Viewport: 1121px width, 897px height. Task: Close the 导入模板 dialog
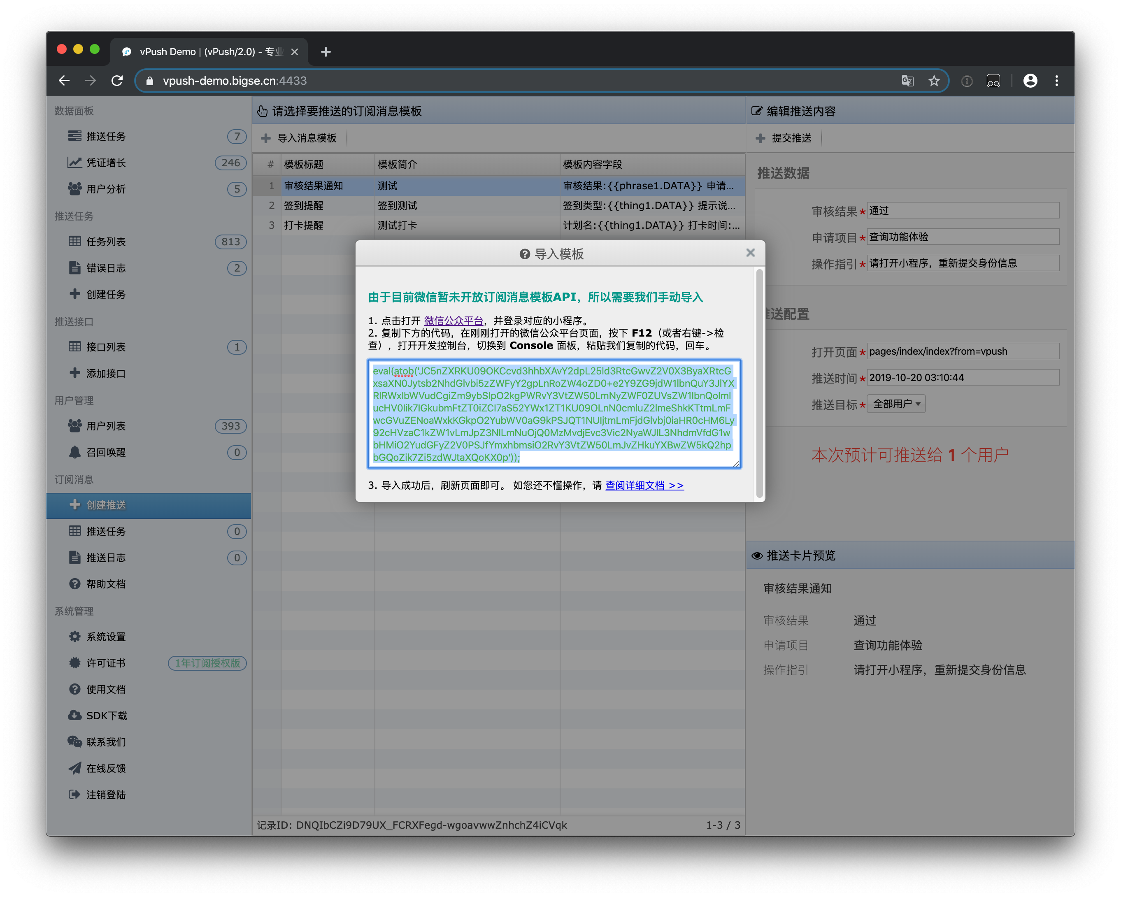click(750, 253)
